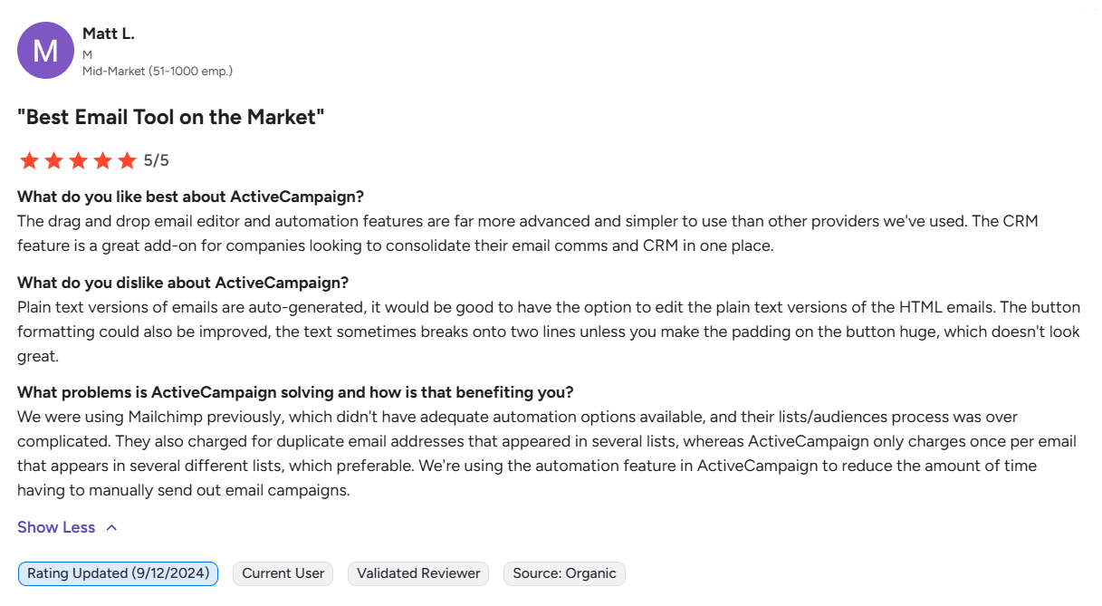Click the middle star of the 5-star rating
Viewport: 1102px width, 606px height.
tap(78, 160)
